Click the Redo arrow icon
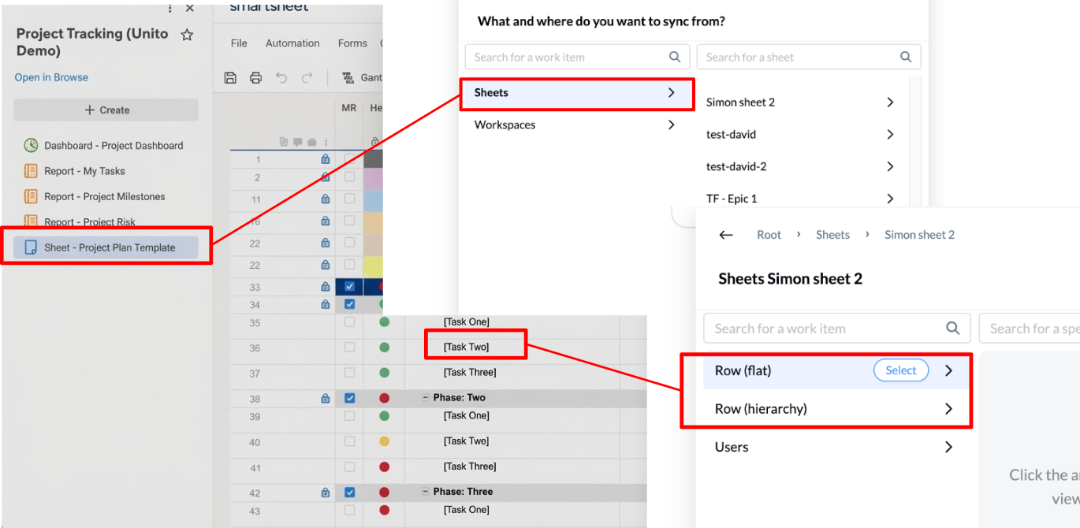Viewport: 1080px width, 528px height. click(x=307, y=77)
